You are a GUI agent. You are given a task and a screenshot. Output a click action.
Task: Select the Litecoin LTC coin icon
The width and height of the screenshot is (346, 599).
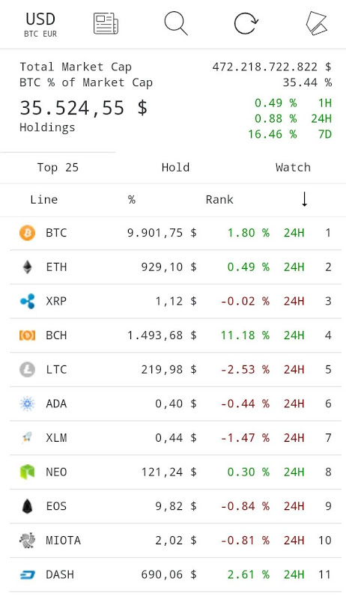27,369
